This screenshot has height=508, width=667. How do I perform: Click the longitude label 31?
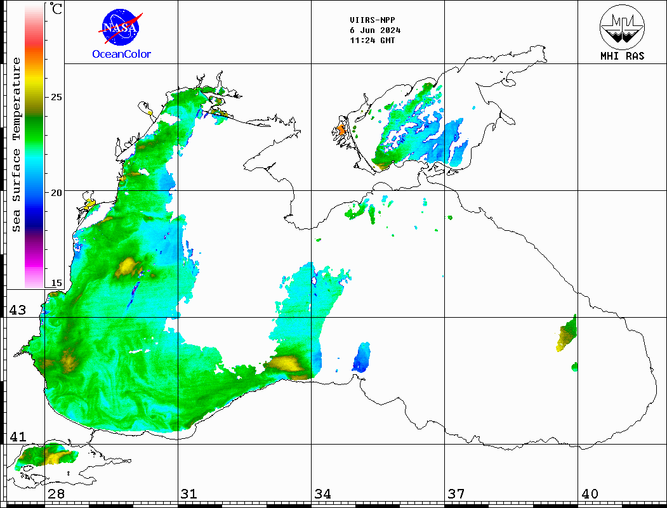pos(189,493)
